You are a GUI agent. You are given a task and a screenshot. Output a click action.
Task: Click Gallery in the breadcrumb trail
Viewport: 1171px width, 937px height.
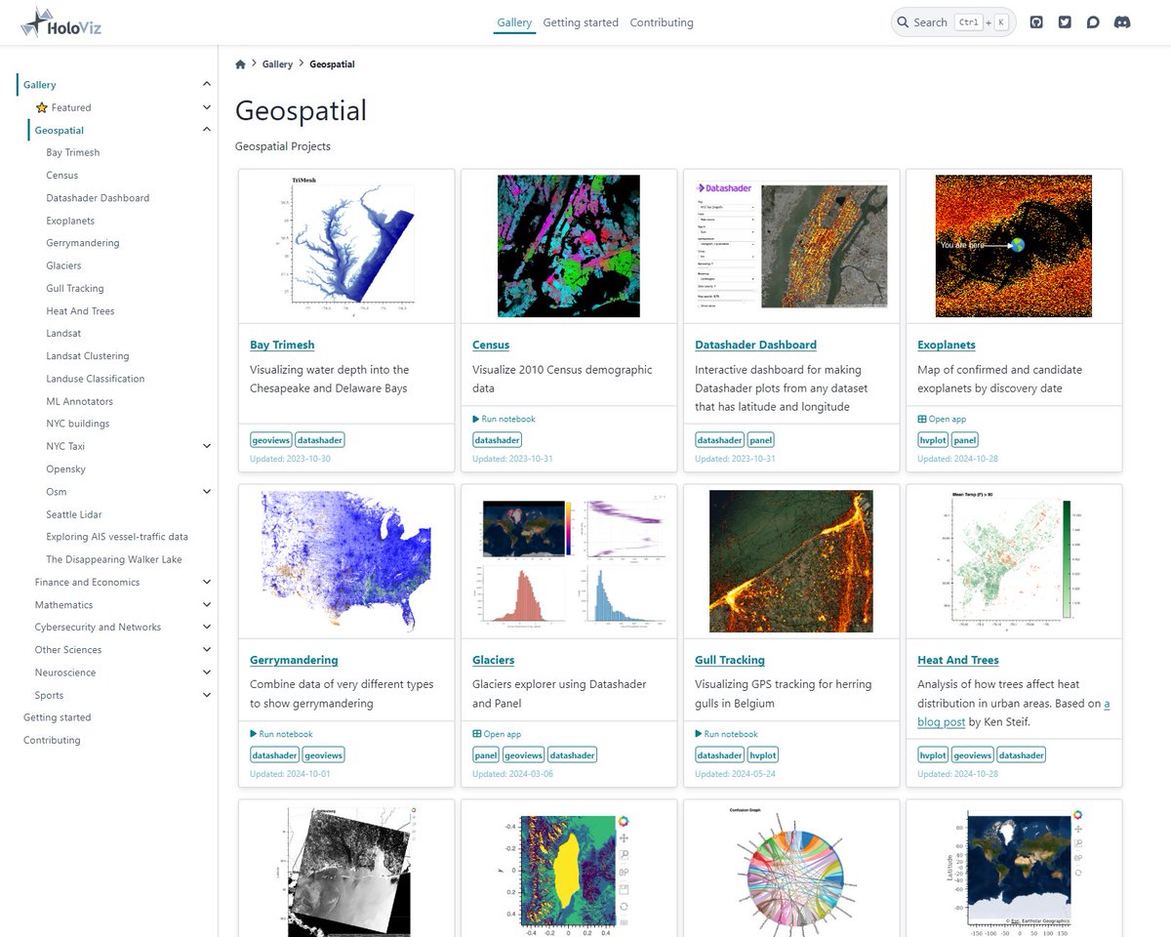click(277, 64)
